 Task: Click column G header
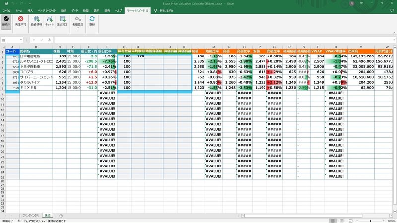124,47
